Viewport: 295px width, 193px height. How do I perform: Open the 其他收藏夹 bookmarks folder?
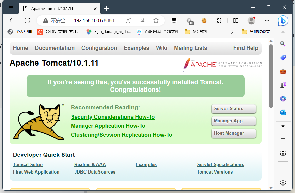(x=256, y=32)
